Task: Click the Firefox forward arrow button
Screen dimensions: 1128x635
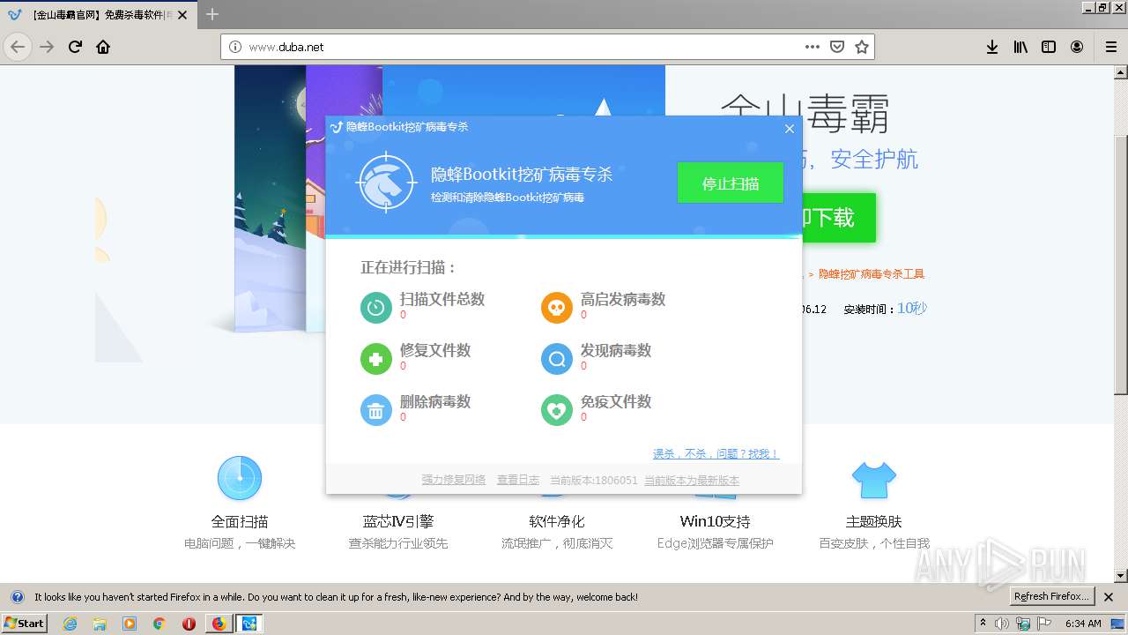Action: 47,47
